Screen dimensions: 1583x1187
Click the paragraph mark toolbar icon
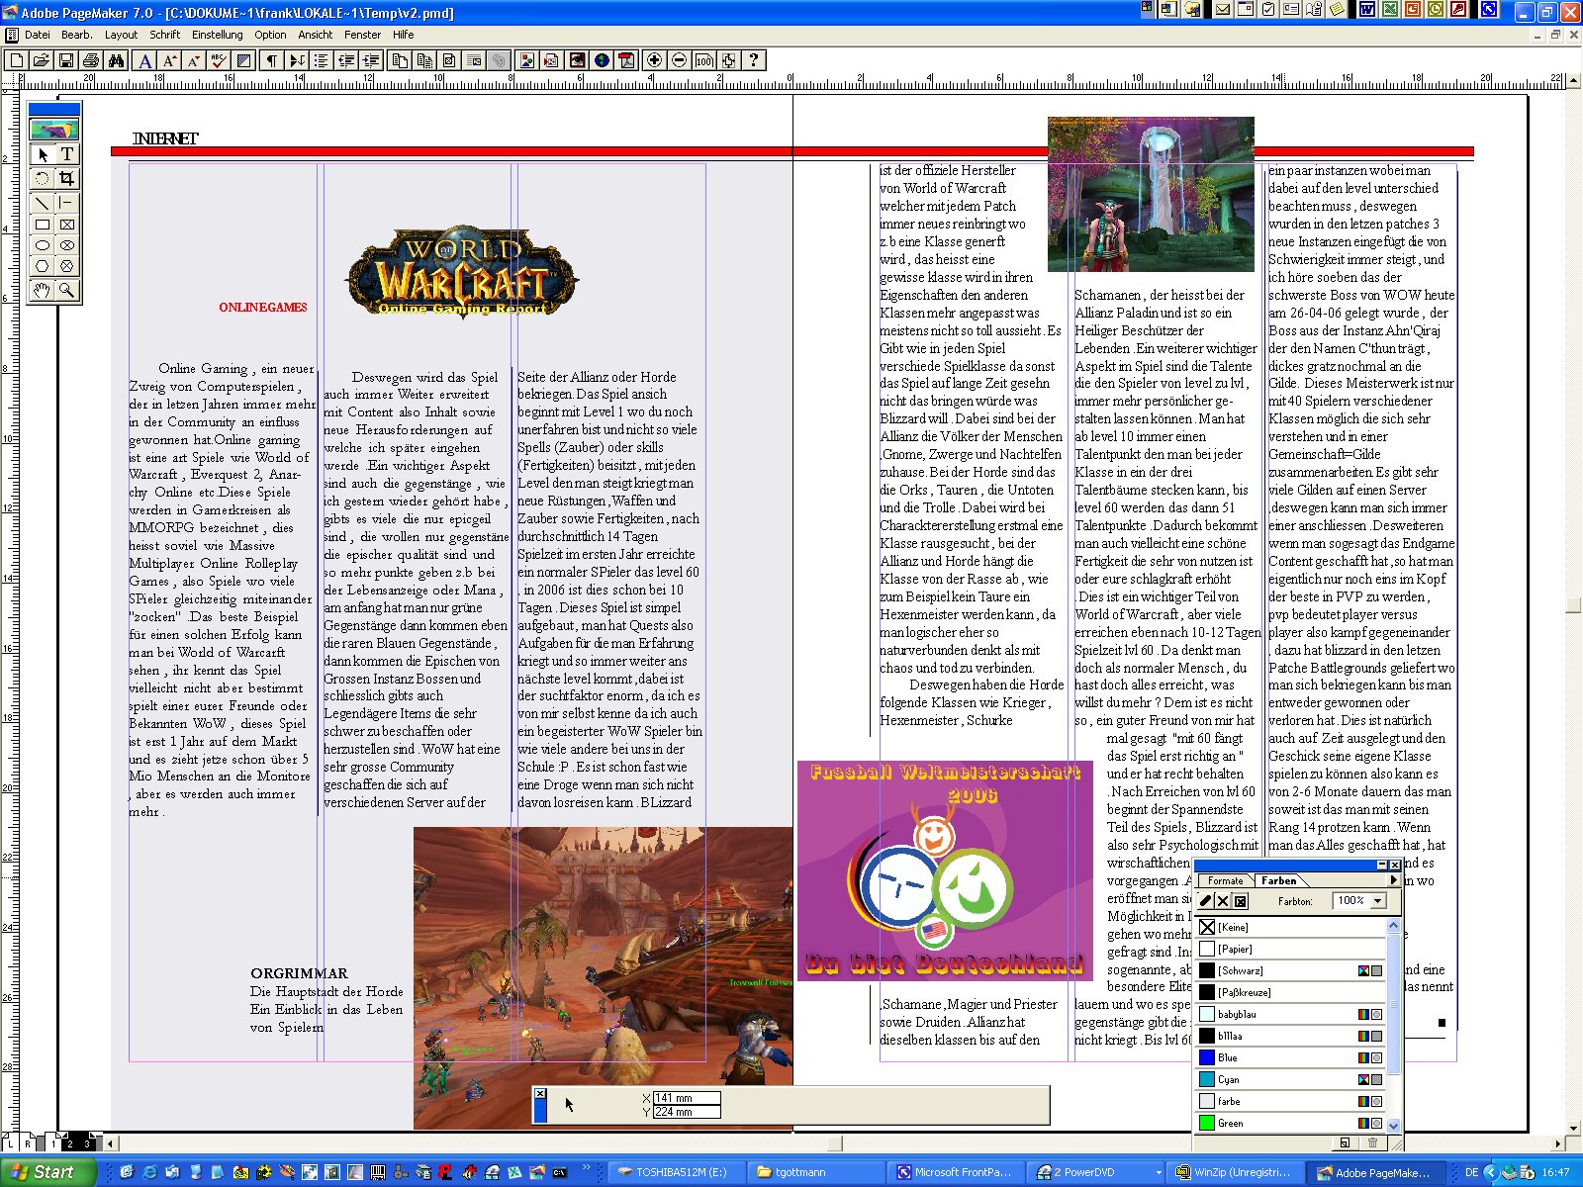coord(271,60)
